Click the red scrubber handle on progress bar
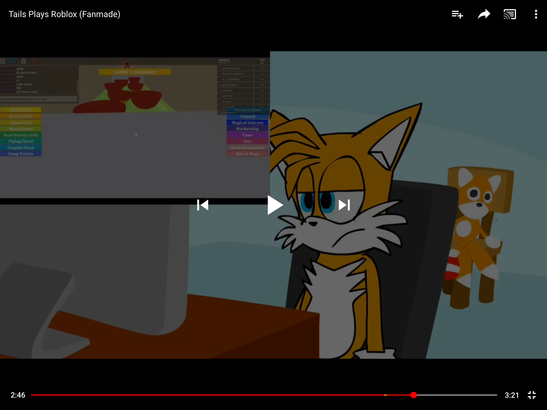Viewport: 547px width, 410px height. click(413, 395)
